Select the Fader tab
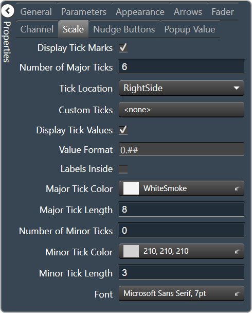252x313 pixels. click(223, 12)
